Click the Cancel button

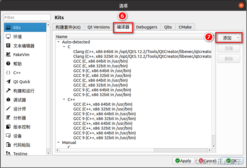pos(208,161)
